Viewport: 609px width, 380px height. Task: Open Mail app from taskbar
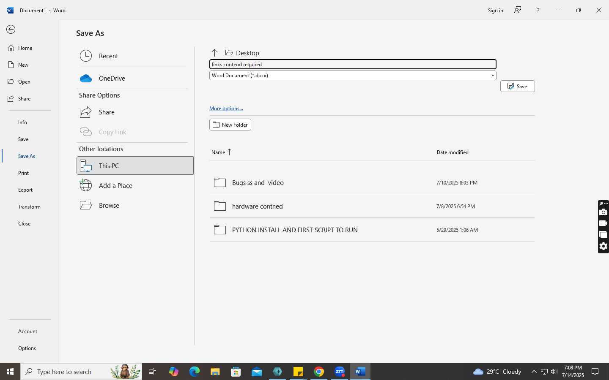click(x=257, y=372)
